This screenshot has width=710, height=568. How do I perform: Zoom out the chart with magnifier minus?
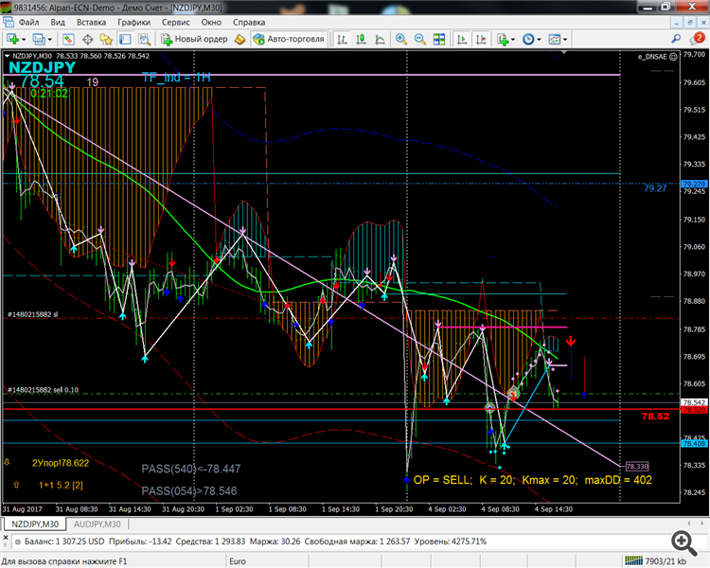coord(419,40)
